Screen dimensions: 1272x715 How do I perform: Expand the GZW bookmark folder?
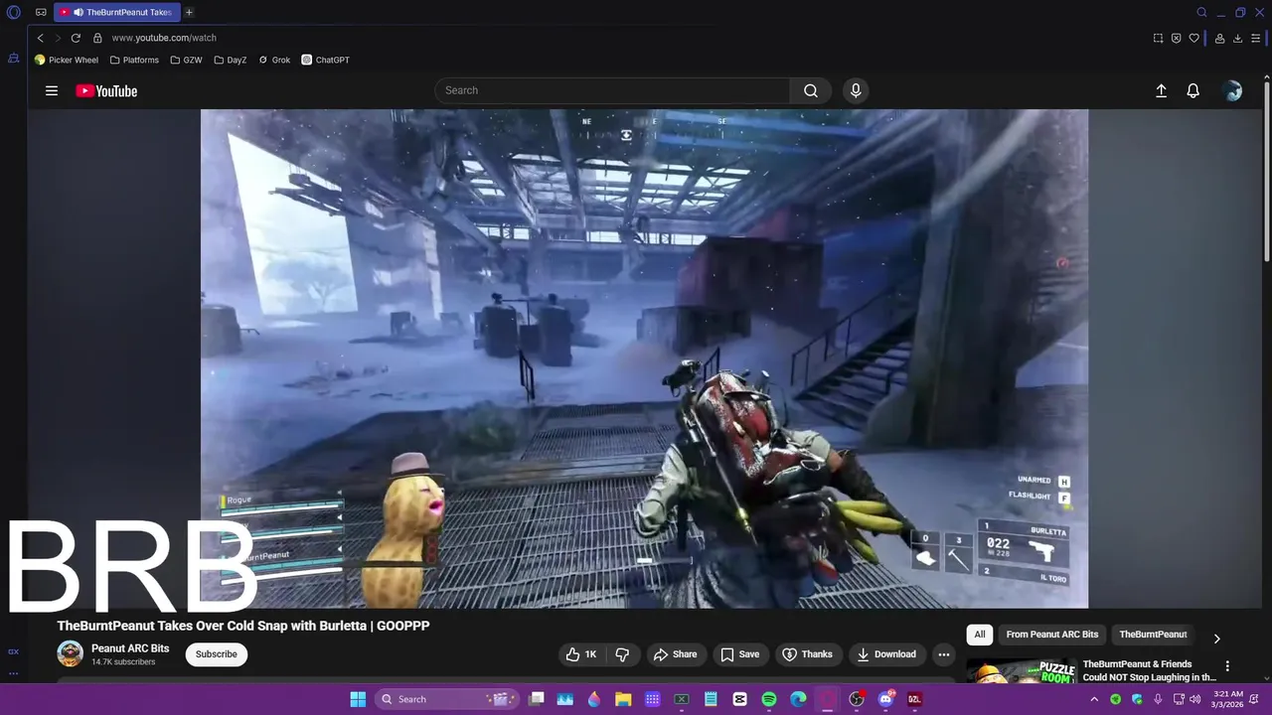[x=186, y=60]
